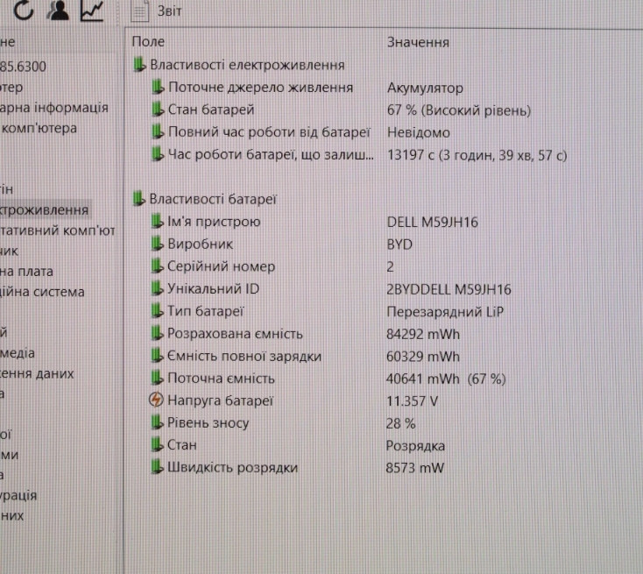Click icon beside Ємність повної зарядки

(157, 355)
